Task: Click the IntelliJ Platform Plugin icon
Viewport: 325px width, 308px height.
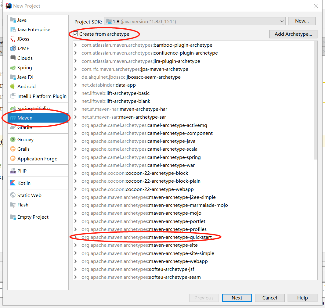Action: [13, 96]
